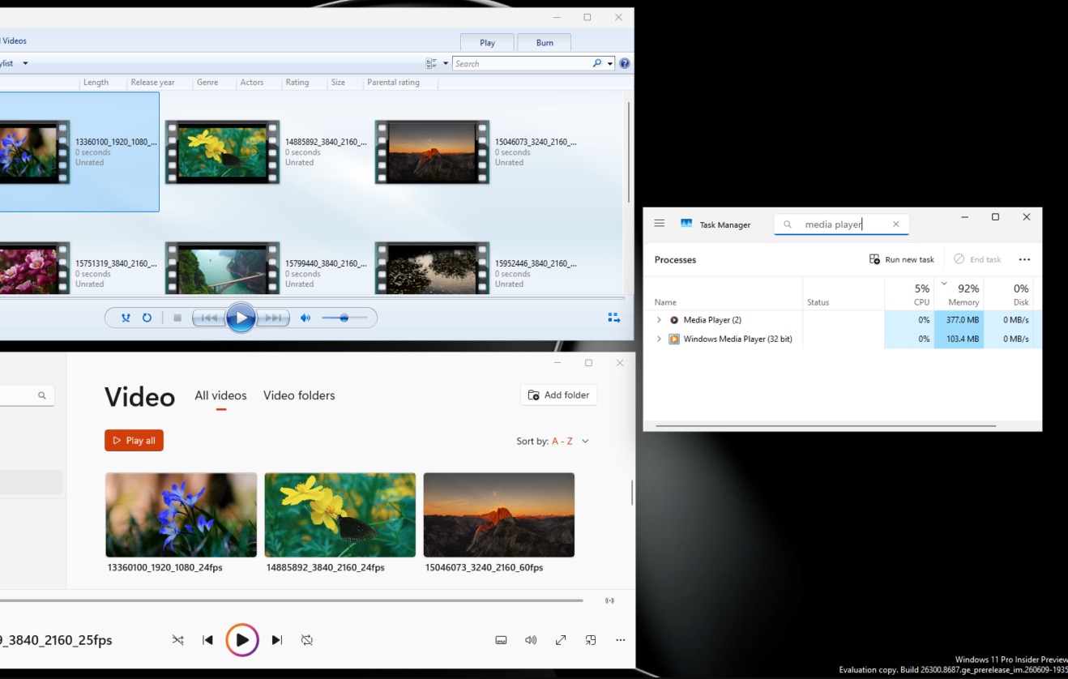Toggle subtitles/captions icon
Image resolution: width=1068 pixels, height=679 pixels.
tap(501, 640)
